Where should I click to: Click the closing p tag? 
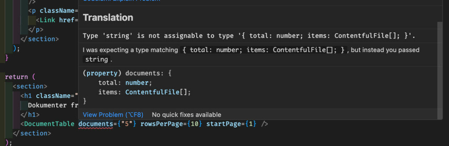[36, 30]
